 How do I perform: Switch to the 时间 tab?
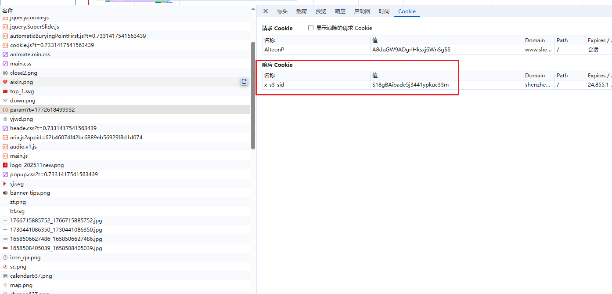pos(384,11)
